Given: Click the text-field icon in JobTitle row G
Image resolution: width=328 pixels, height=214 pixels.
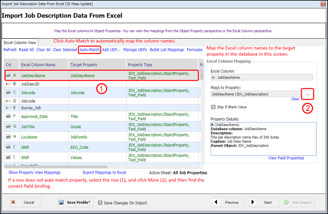Looking at the screenshot, I should 8,126.
